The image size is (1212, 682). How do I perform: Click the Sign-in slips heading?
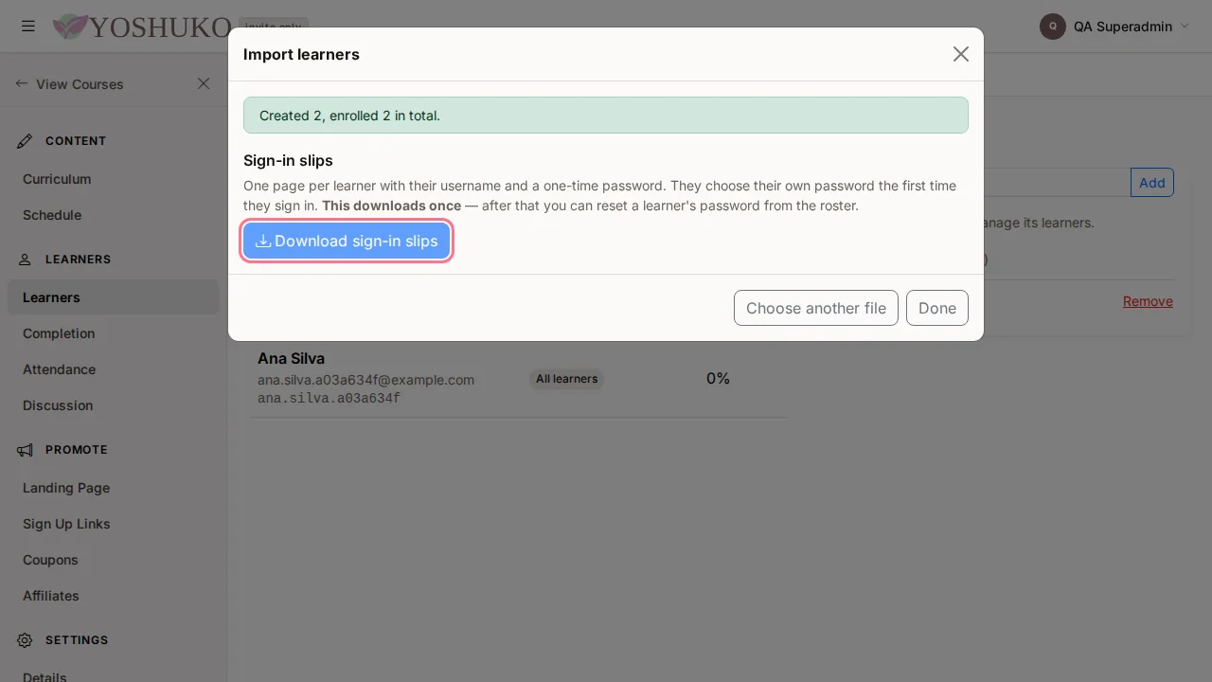pyautogui.click(x=288, y=161)
